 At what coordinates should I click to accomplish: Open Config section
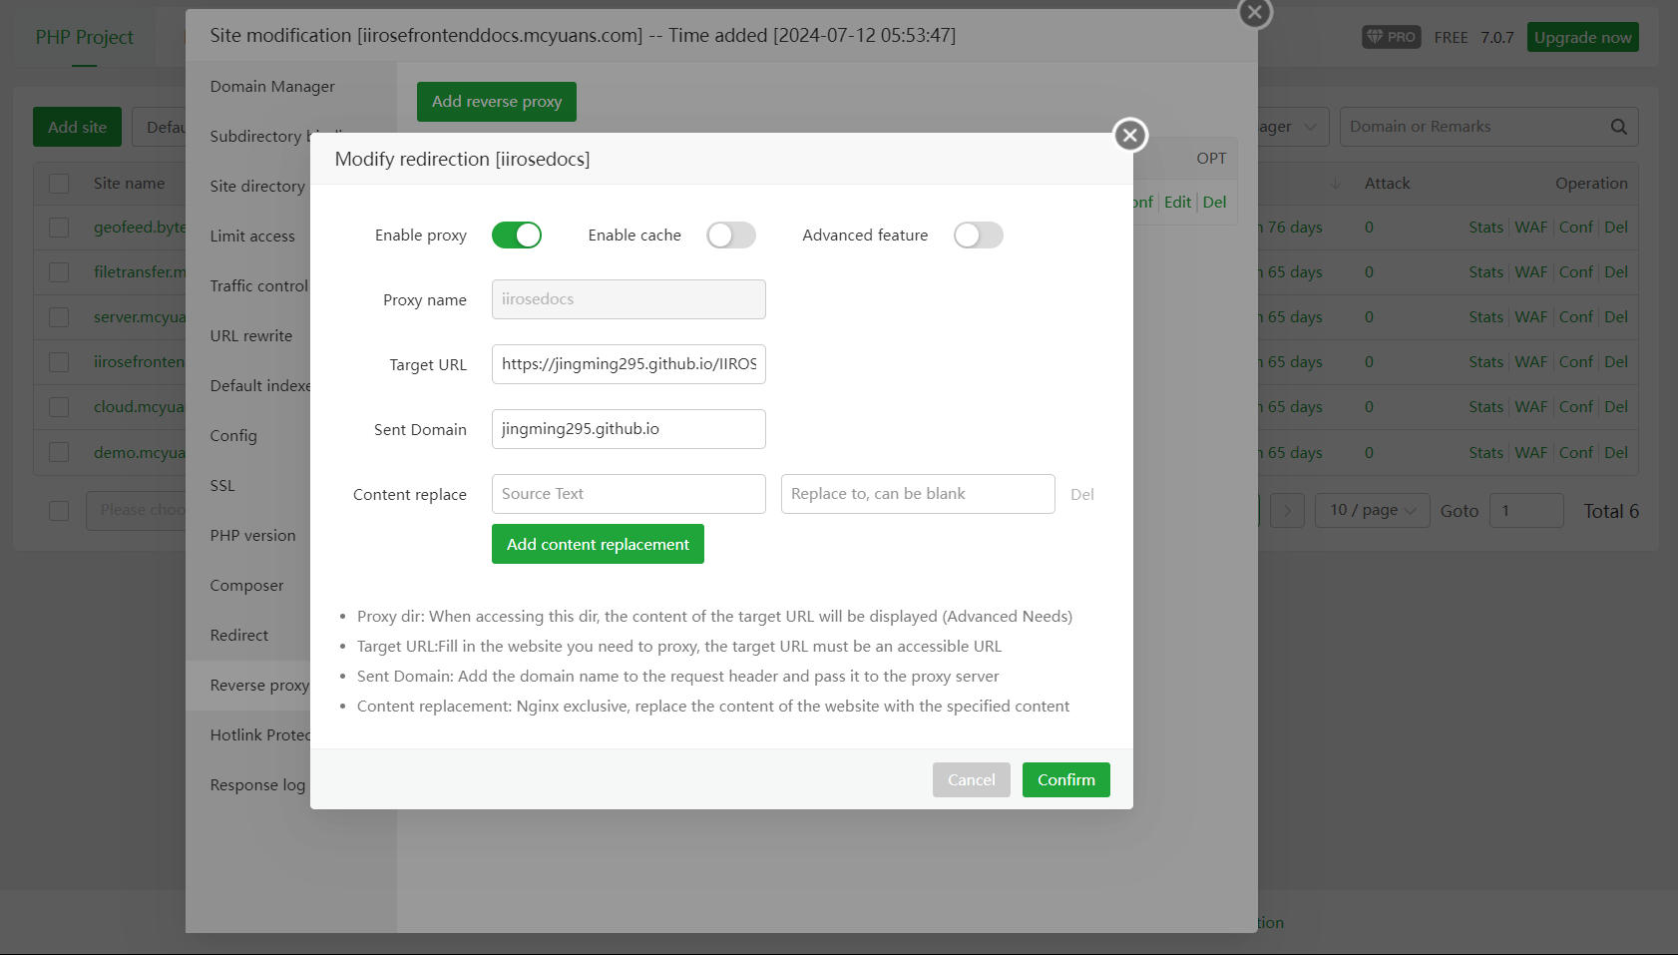pyautogui.click(x=233, y=436)
